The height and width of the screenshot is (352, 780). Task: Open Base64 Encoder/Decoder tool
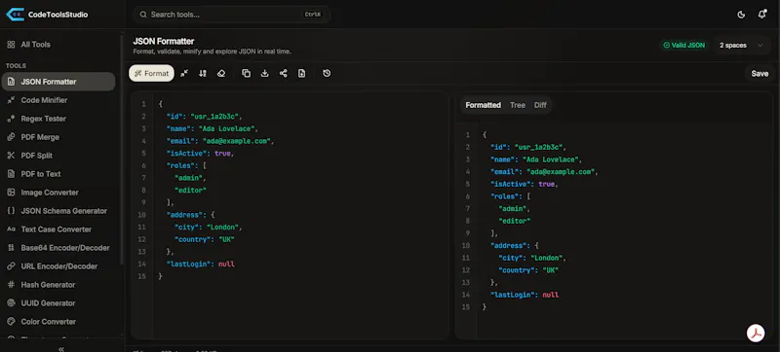(x=58, y=248)
